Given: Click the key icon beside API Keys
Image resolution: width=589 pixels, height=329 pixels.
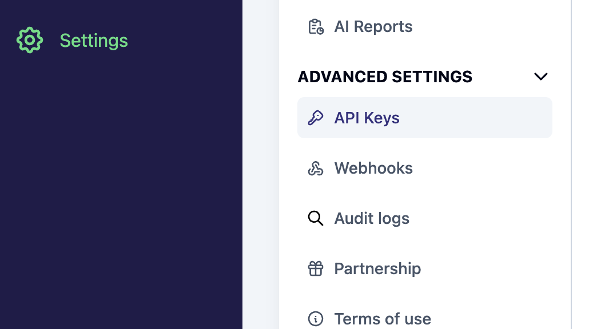Looking at the screenshot, I should tap(316, 118).
